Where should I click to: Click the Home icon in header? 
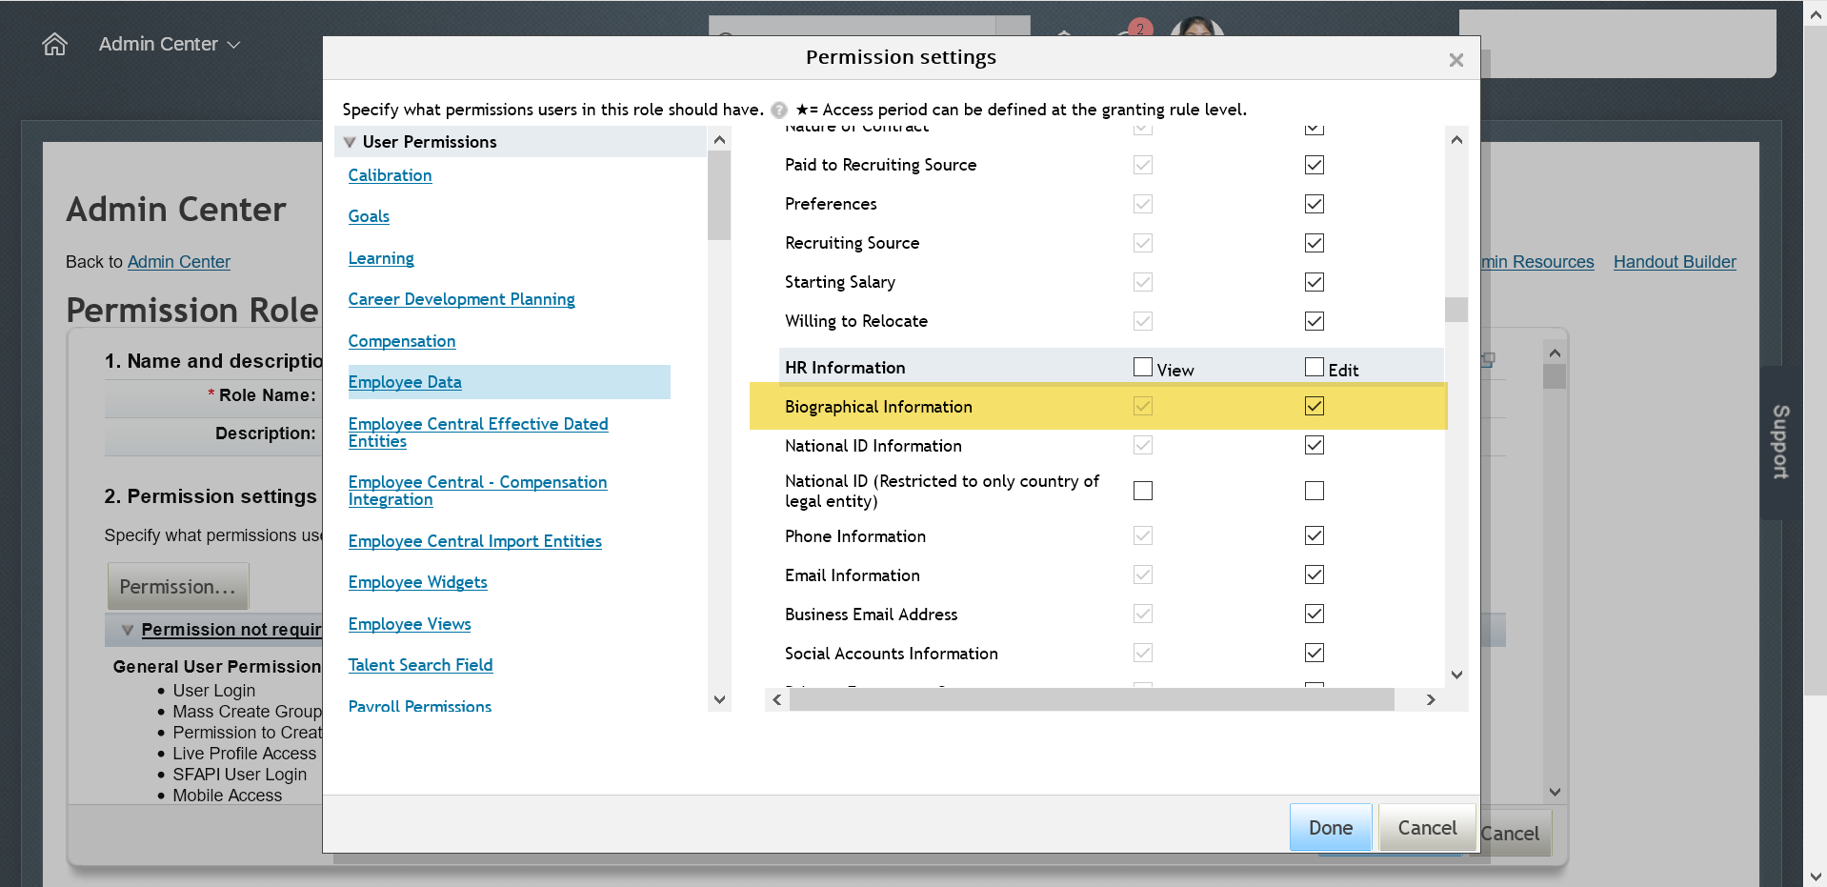(x=55, y=44)
